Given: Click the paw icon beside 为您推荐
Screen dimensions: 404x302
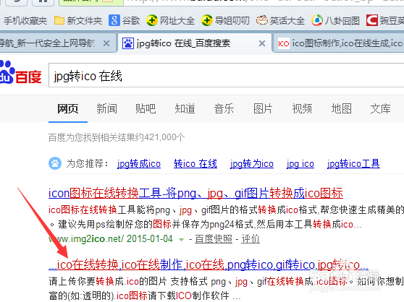Looking at the screenshot, I should 55,163.
